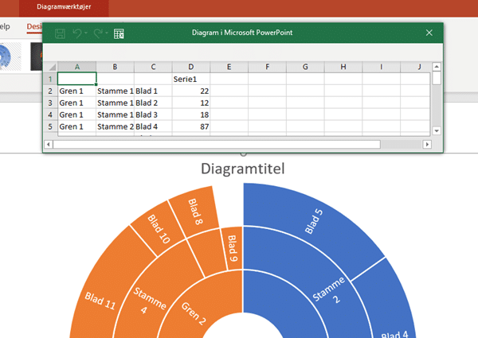
Task: Select row 2 header in the datasheet
Action: (50, 91)
